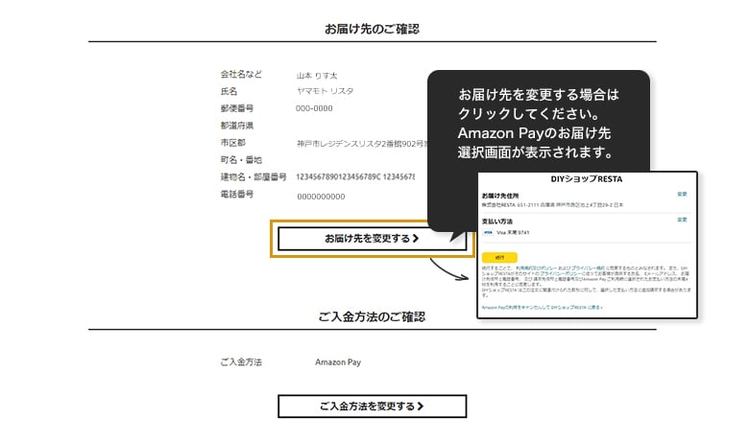Click the Visa card icon
The image size is (749, 441).
point(488,232)
